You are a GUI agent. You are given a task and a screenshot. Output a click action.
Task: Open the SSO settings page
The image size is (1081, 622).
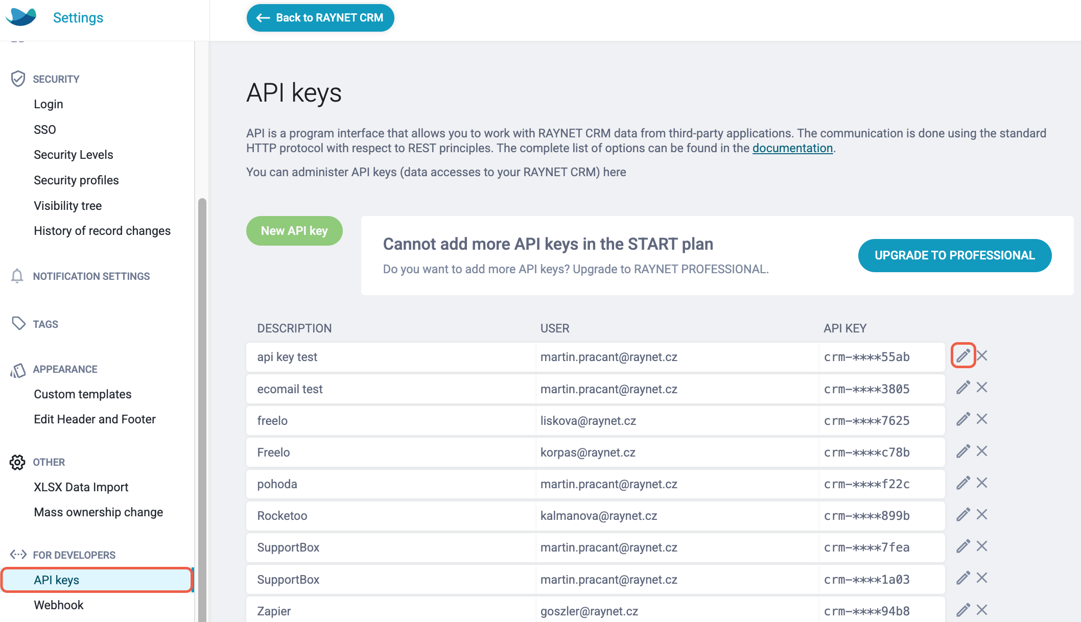click(x=45, y=130)
